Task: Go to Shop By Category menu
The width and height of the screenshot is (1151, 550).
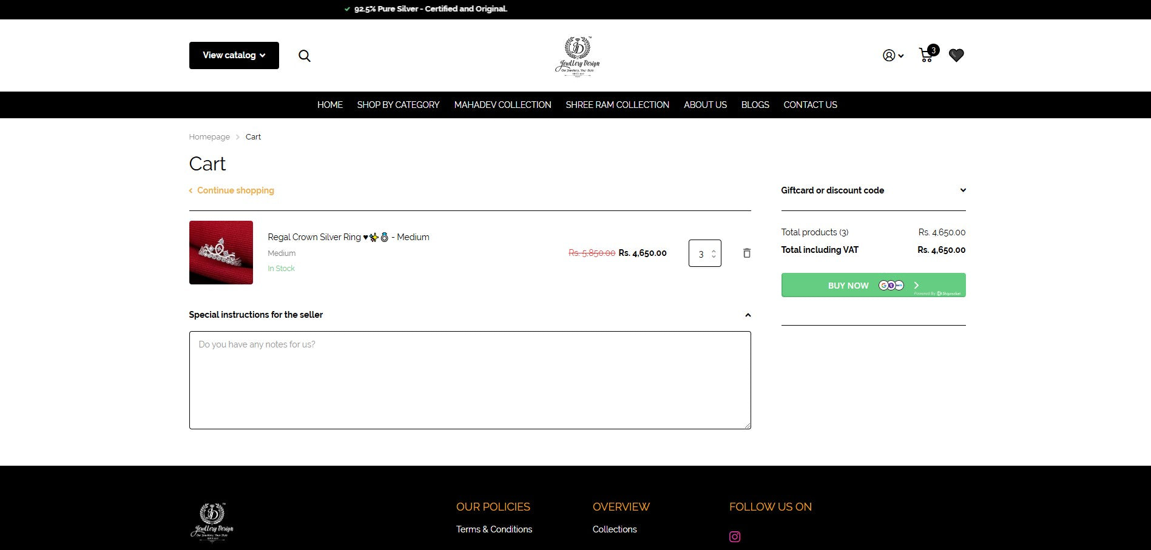Action: click(x=398, y=105)
